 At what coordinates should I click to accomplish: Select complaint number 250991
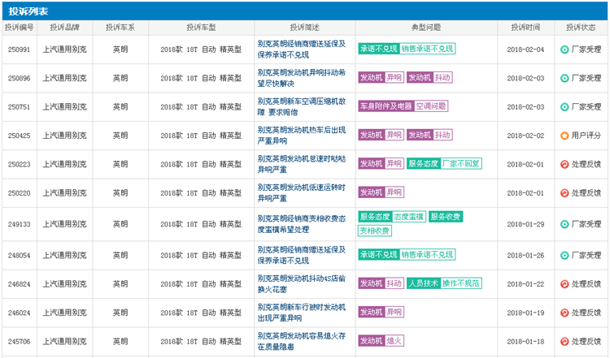click(19, 50)
